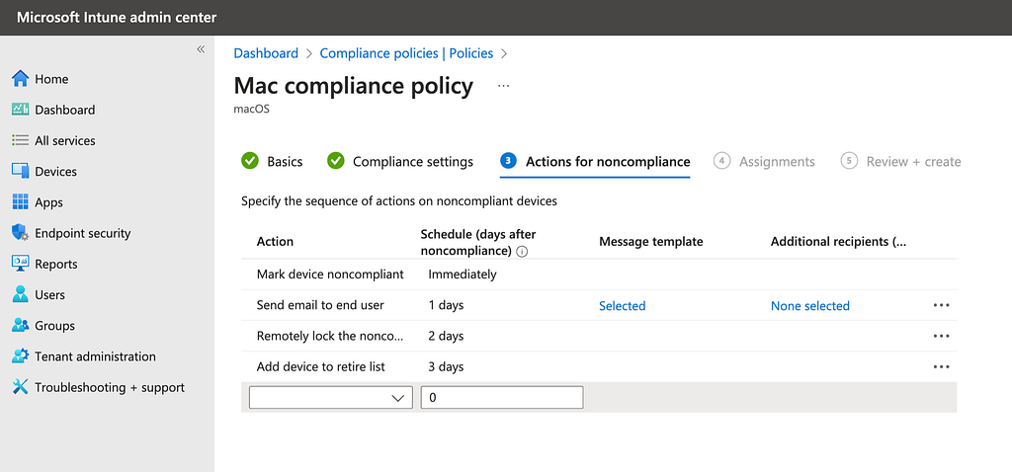Click Basics step green checkmark icon
This screenshot has width=1012, height=472.
tap(250, 161)
